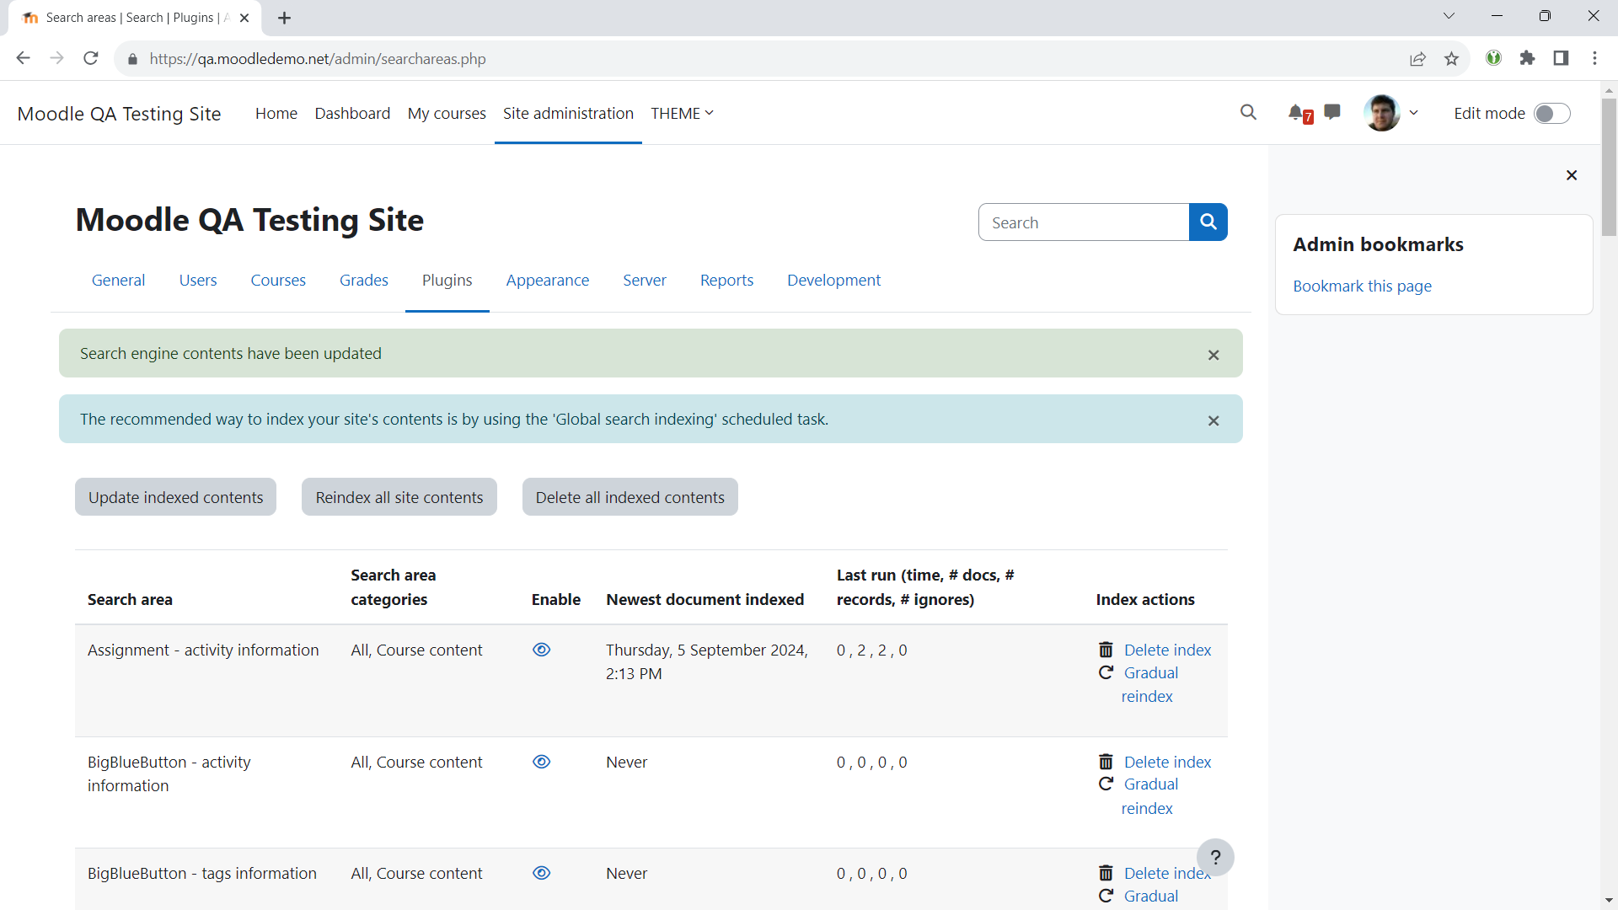Switch to the Reports admin tab
The height and width of the screenshot is (910, 1618).
click(726, 281)
